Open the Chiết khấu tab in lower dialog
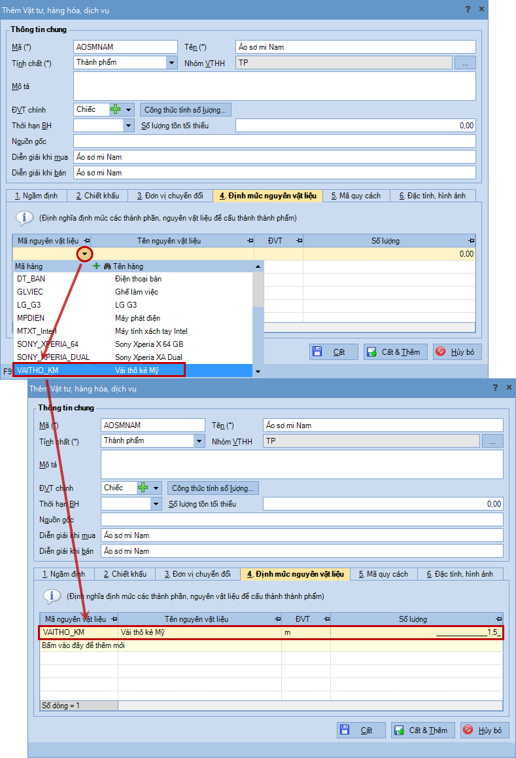Screen dimensions: 516x758 125,574
